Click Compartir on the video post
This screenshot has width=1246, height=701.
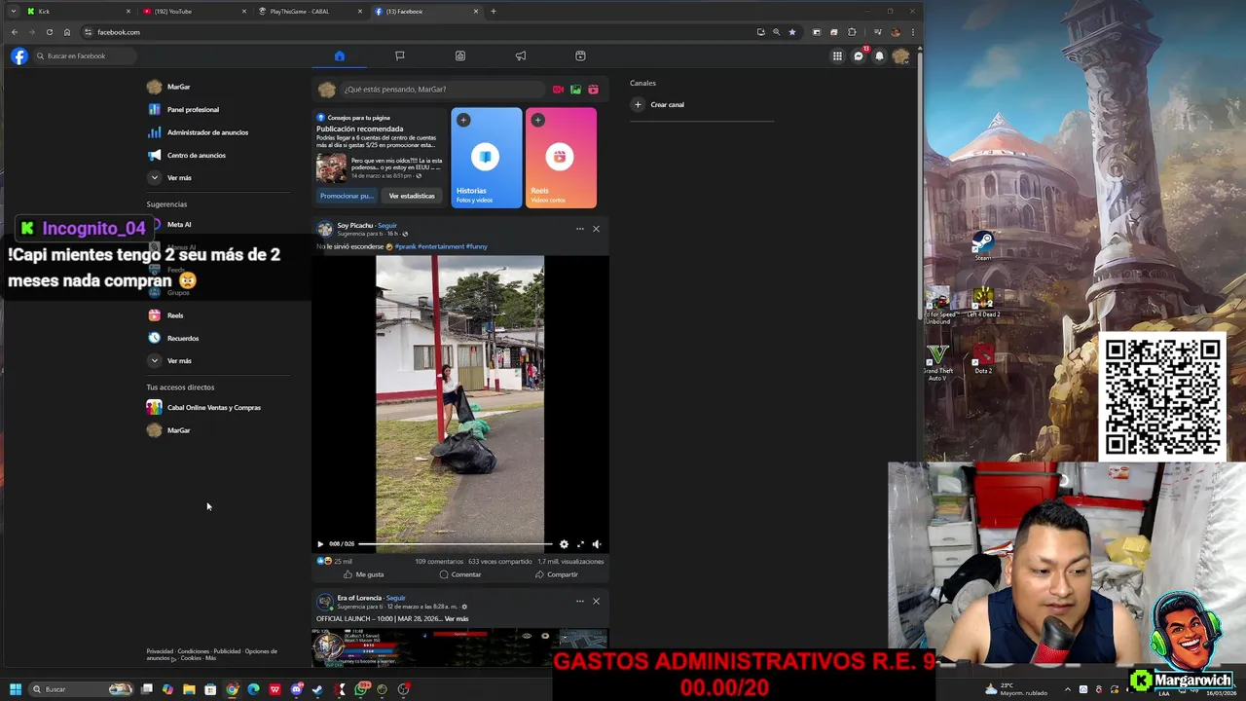(557, 574)
